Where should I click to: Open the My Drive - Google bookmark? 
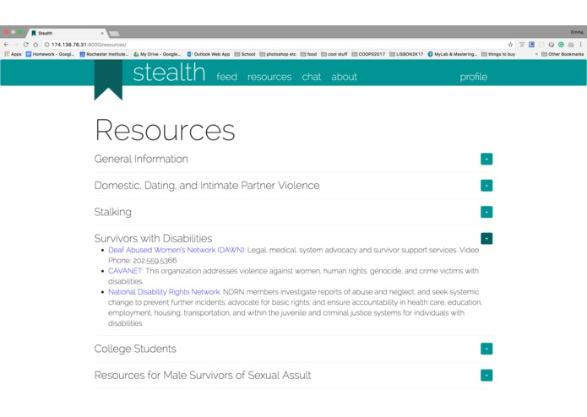click(x=157, y=54)
